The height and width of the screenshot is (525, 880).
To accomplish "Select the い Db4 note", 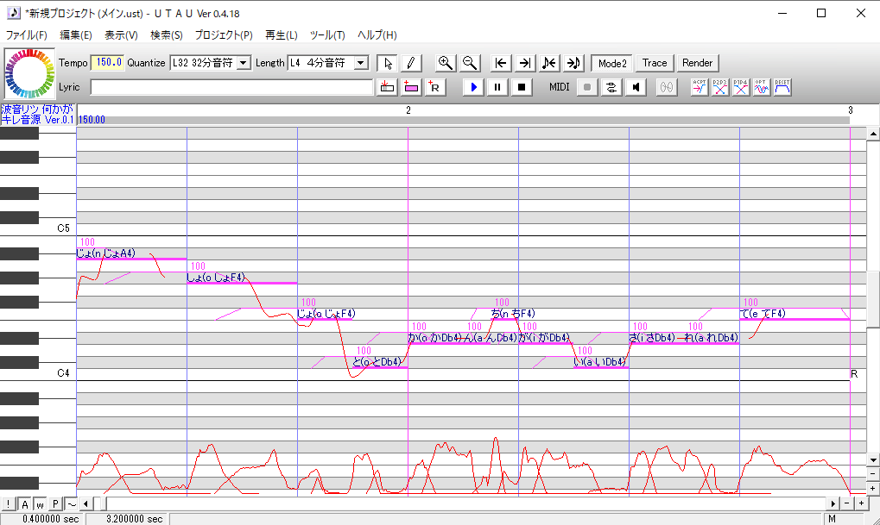I will click(x=600, y=362).
